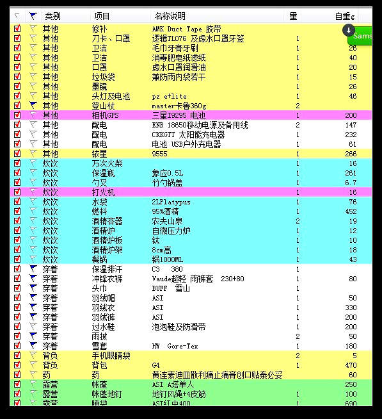Select the 470 weight value

(x=351, y=365)
